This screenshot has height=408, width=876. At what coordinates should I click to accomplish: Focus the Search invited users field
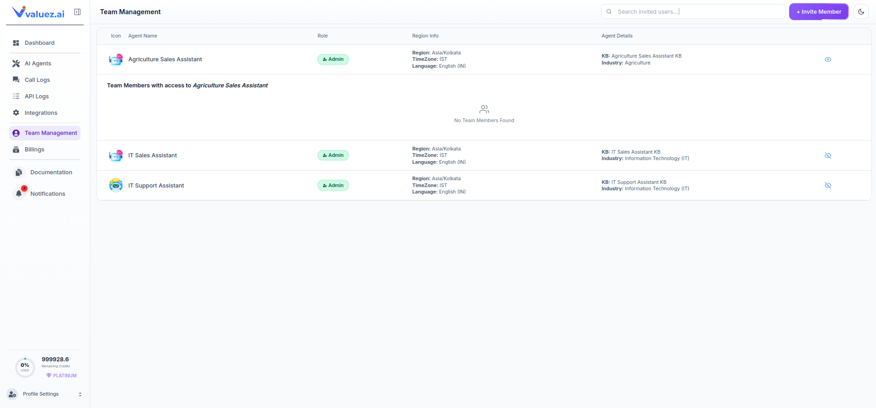tap(693, 12)
